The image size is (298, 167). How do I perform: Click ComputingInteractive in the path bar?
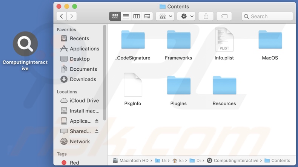click(x=233, y=161)
